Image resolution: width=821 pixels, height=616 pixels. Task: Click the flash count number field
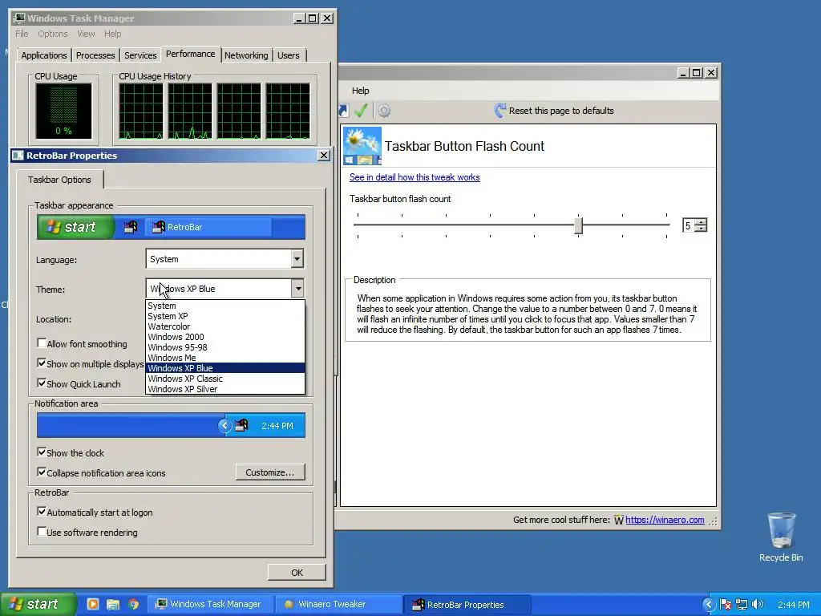tap(688, 225)
